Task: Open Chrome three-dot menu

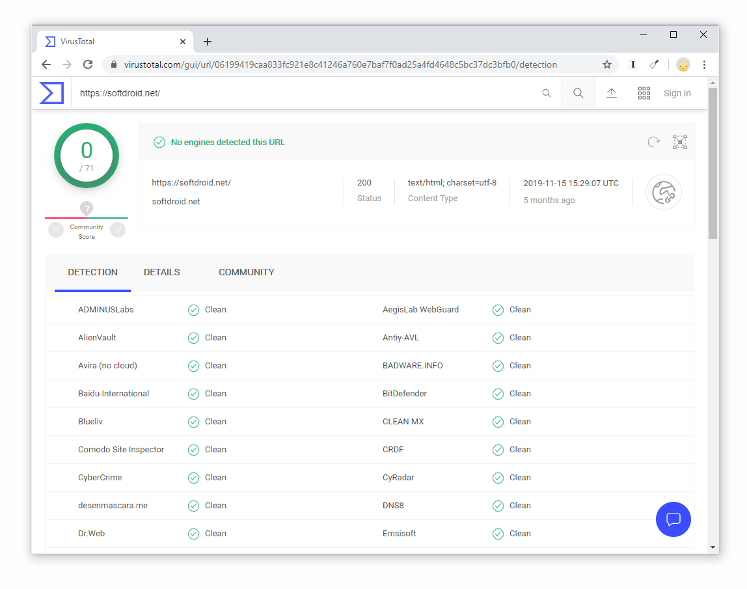Action: [x=704, y=65]
